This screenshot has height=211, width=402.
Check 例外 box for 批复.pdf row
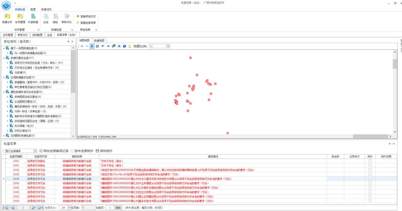pyautogui.click(x=370, y=170)
